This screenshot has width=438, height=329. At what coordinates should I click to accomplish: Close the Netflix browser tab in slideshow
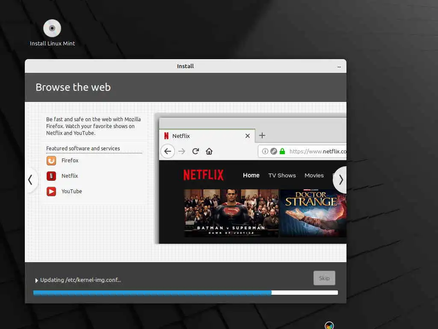pyautogui.click(x=248, y=136)
